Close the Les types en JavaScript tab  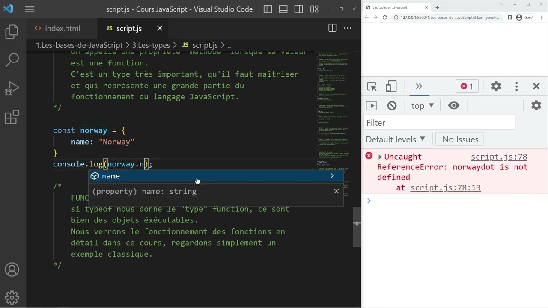point(426,7)
